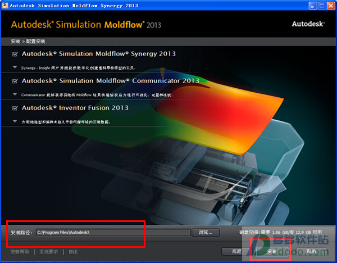Image resolution: width=337 pixels, height=263 pixels.
Task: Open the 自述 readme link
Action: click(73, 252)
